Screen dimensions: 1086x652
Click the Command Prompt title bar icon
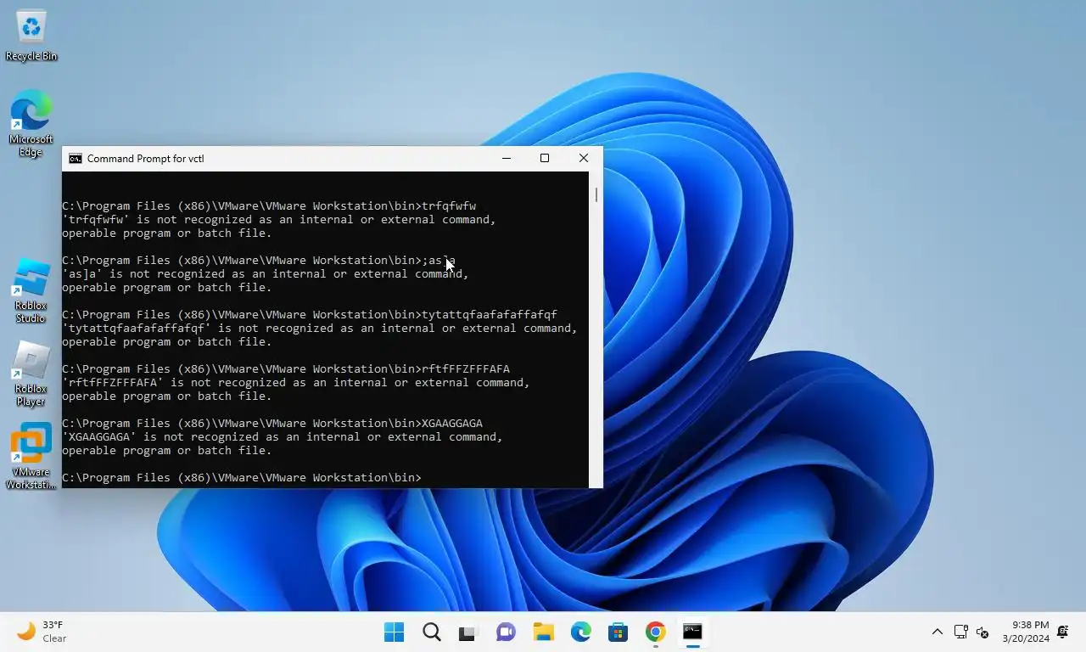[76, 159]
